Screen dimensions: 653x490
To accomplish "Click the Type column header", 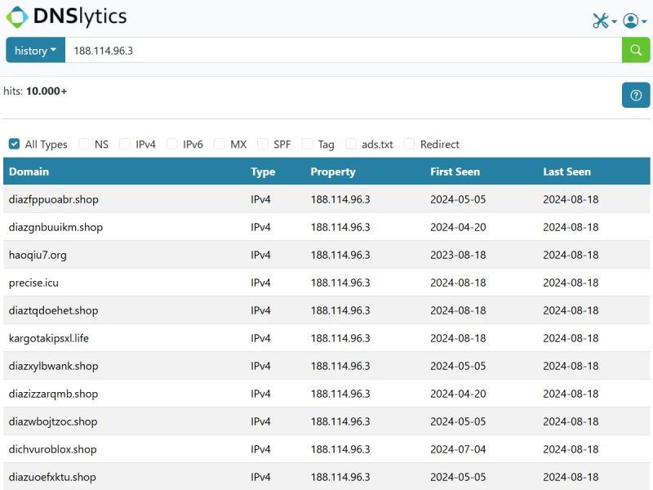I will pos(263,171).
